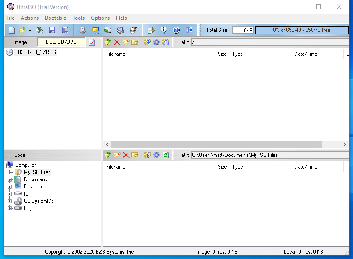The height and width of the screenshot is (259, 353).
Task: Expand the Desktop tree node
Action: click(9, 187)
